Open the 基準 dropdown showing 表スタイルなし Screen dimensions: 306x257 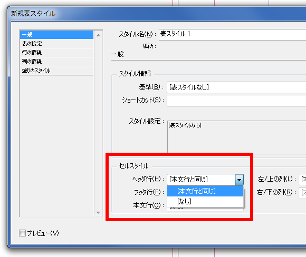pyautogui.click(x=236, y=87)
